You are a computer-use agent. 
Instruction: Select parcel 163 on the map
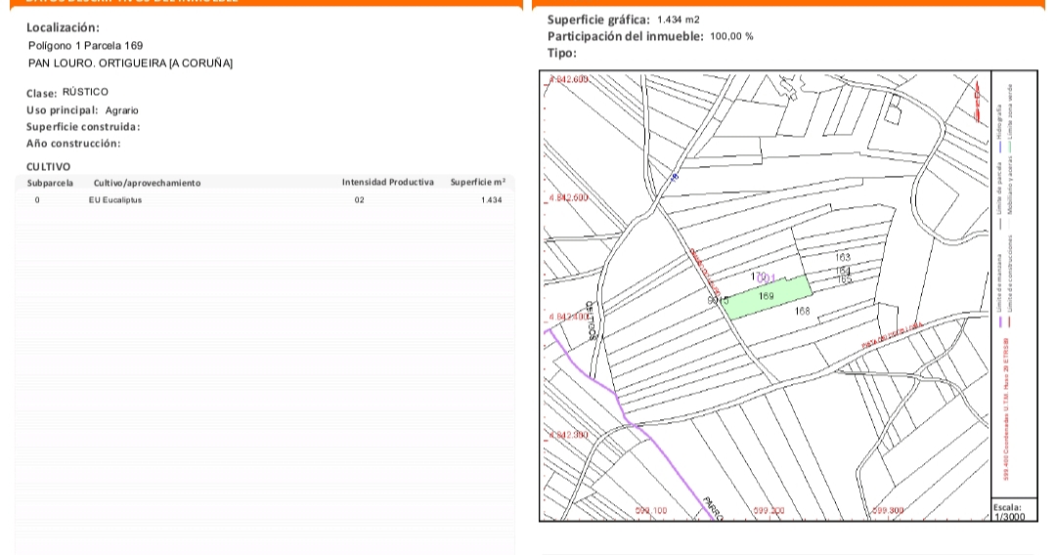[844, 258]
